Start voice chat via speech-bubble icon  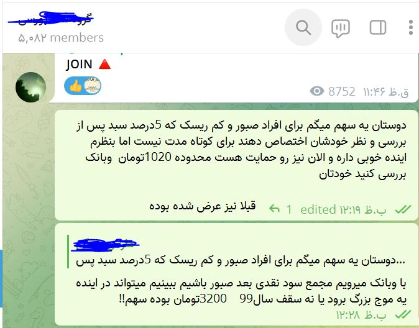[x=341, y=28]
